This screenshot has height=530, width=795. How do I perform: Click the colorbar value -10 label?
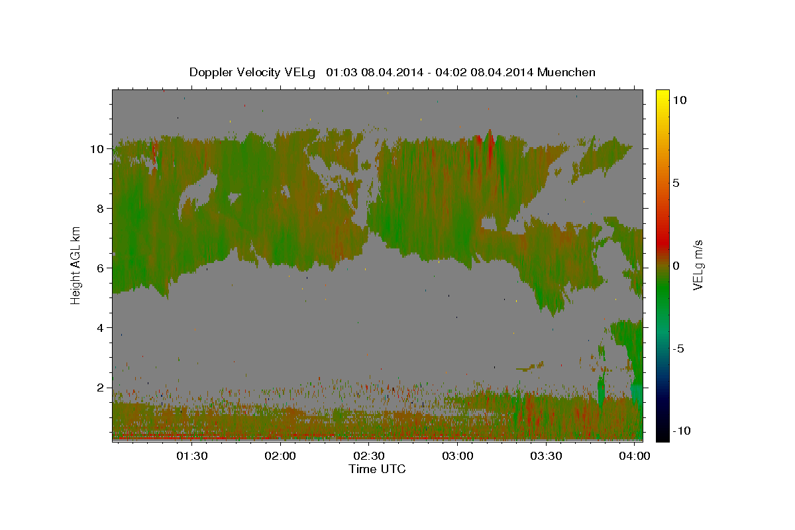click(682, 431)
